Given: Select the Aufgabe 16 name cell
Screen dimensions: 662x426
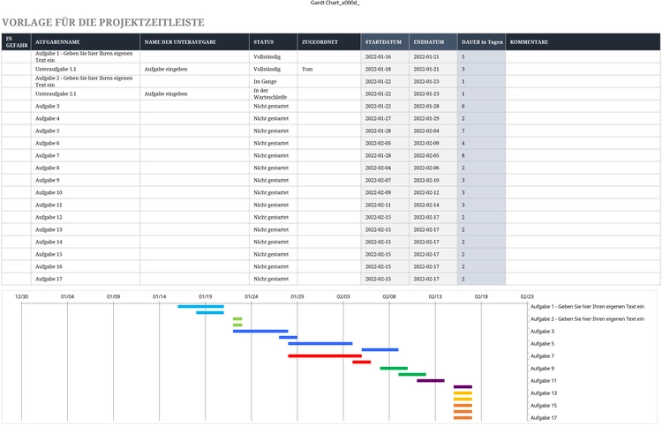Looking at the screenshot, I should point(86,266).
